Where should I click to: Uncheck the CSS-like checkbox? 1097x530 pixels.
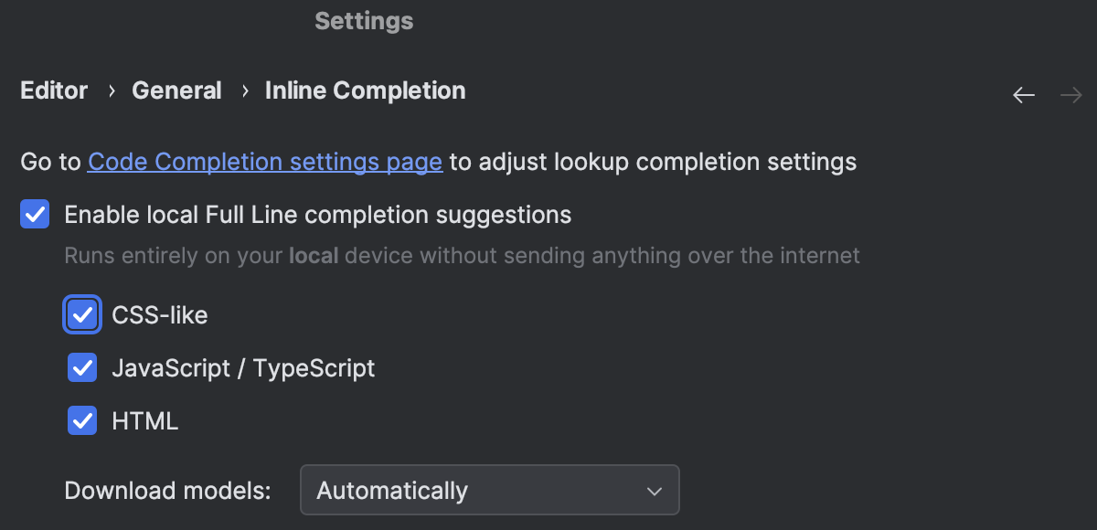click(82, 314)
